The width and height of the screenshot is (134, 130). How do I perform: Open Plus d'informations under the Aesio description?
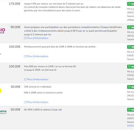38,38
